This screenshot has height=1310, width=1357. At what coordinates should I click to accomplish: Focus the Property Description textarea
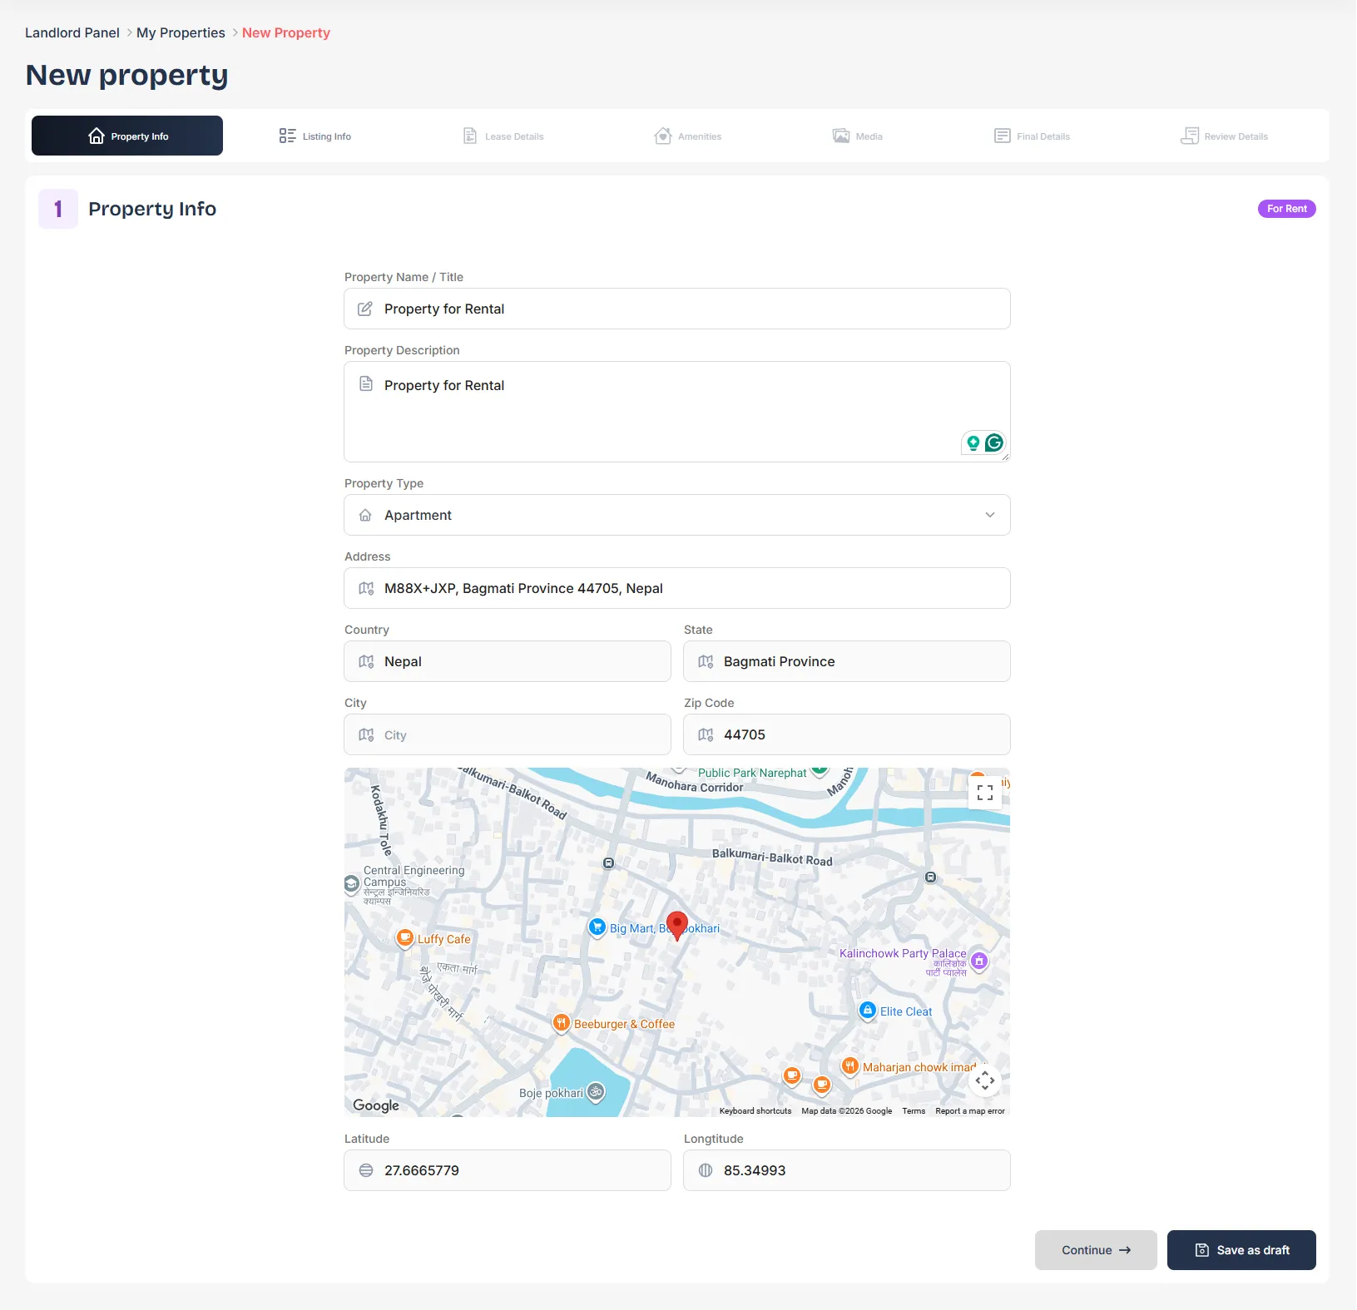[677, 412]
